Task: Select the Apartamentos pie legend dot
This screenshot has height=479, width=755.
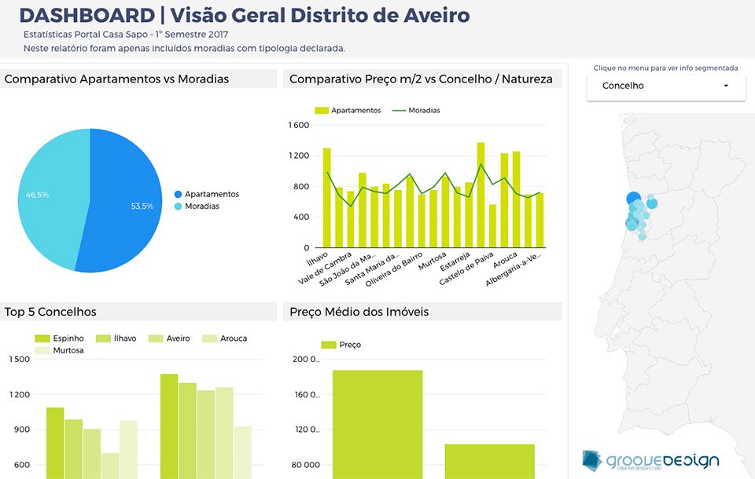Action: tap(178, 194)
